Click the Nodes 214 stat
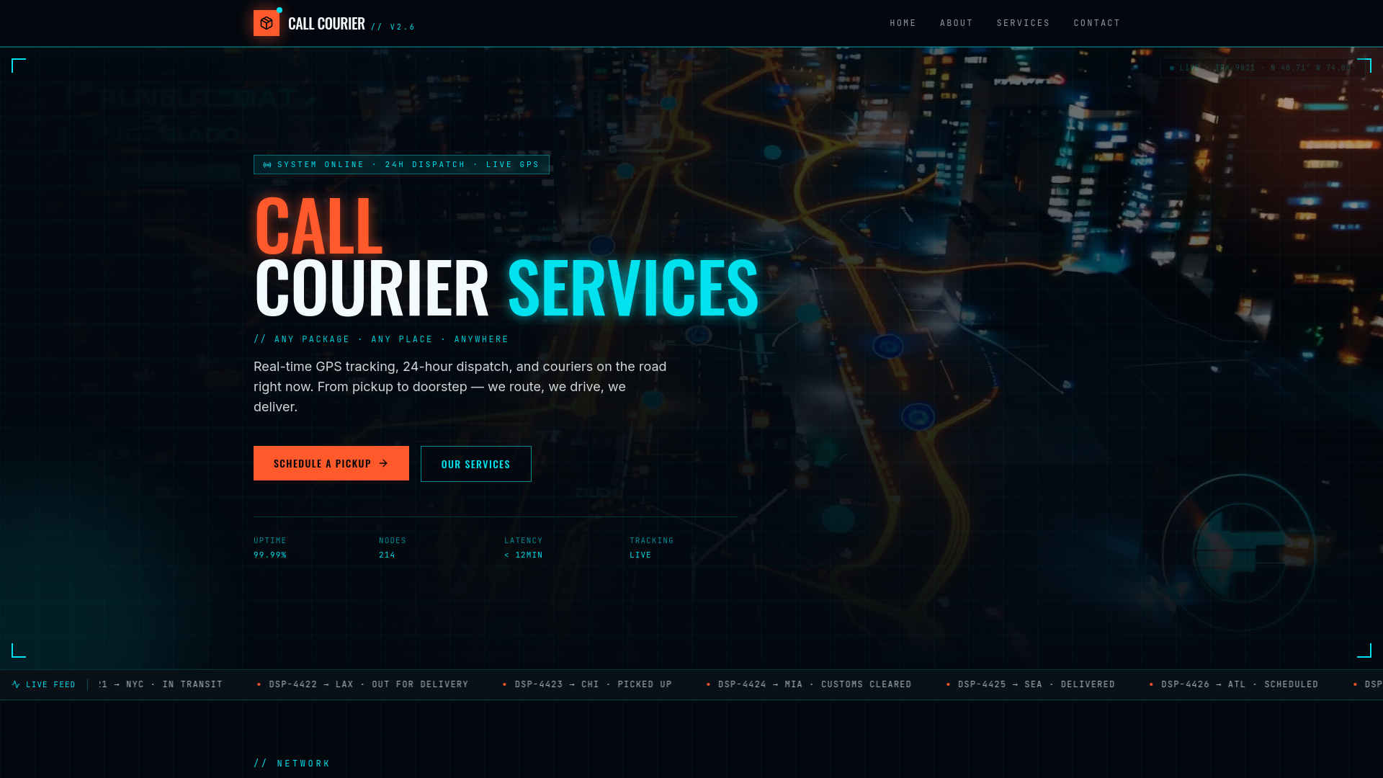The height and width of the screenshot is (778, 1383). click(x=393, y=547)
